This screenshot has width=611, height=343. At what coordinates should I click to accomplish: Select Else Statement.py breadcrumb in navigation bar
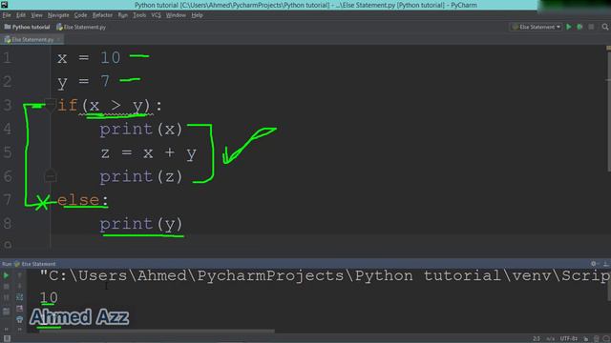(81, 27)
